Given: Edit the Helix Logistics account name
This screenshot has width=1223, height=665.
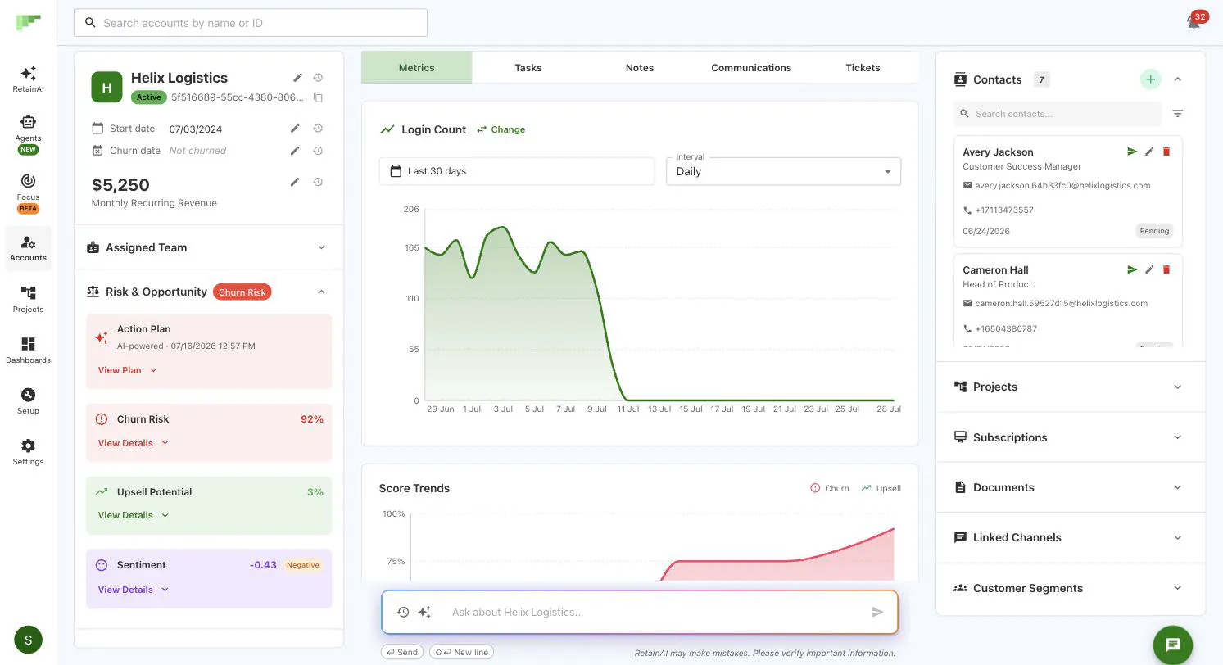Looking at the screenshot, I should [298, 78].
